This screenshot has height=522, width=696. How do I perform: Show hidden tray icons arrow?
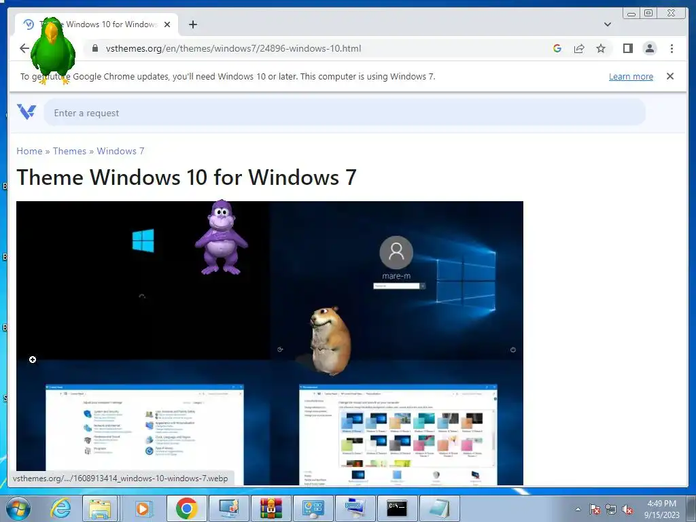pyautogui.click(x=578, y=509)
